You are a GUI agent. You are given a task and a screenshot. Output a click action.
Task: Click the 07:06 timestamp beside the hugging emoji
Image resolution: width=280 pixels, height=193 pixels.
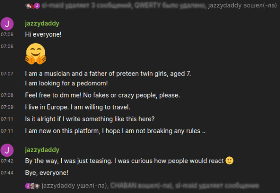pyautogui.click(x=7, y=46)
